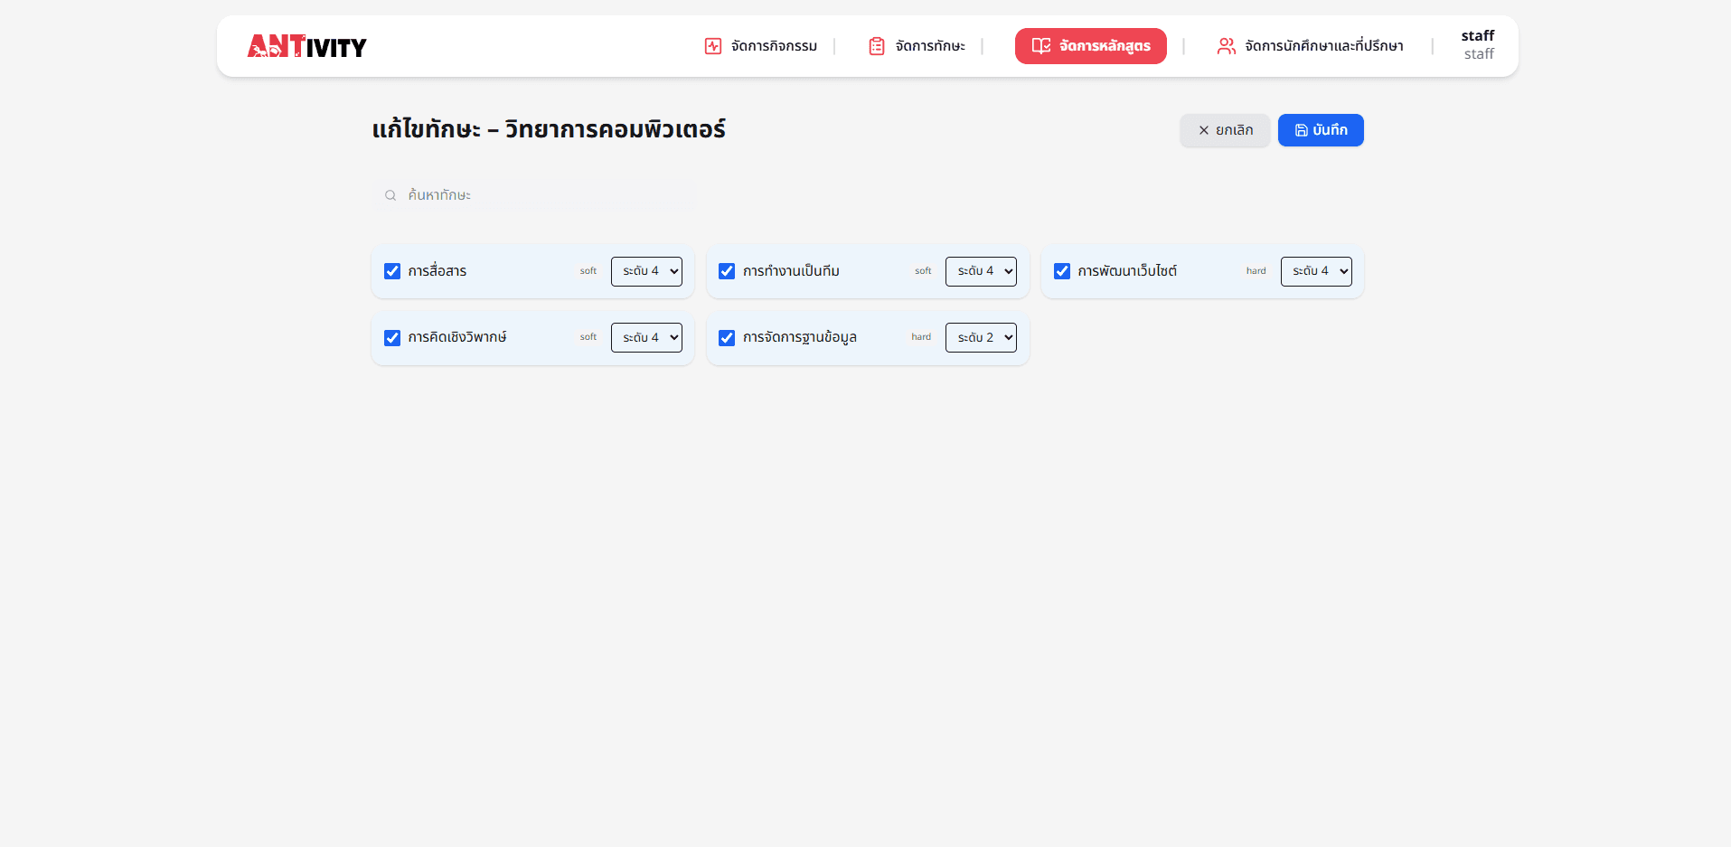Click the clipboard icon for จัดการทักษะ
The width and height of the screenshot is (1731, 847).
tap(876, 46)
